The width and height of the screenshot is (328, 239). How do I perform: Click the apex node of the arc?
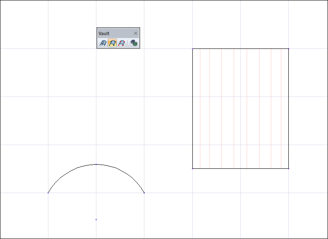pyautogui.click(x=96, y=165)
